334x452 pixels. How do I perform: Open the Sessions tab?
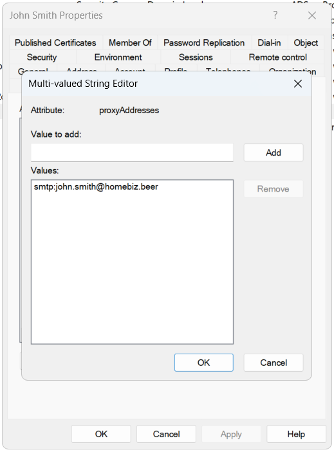196,57
